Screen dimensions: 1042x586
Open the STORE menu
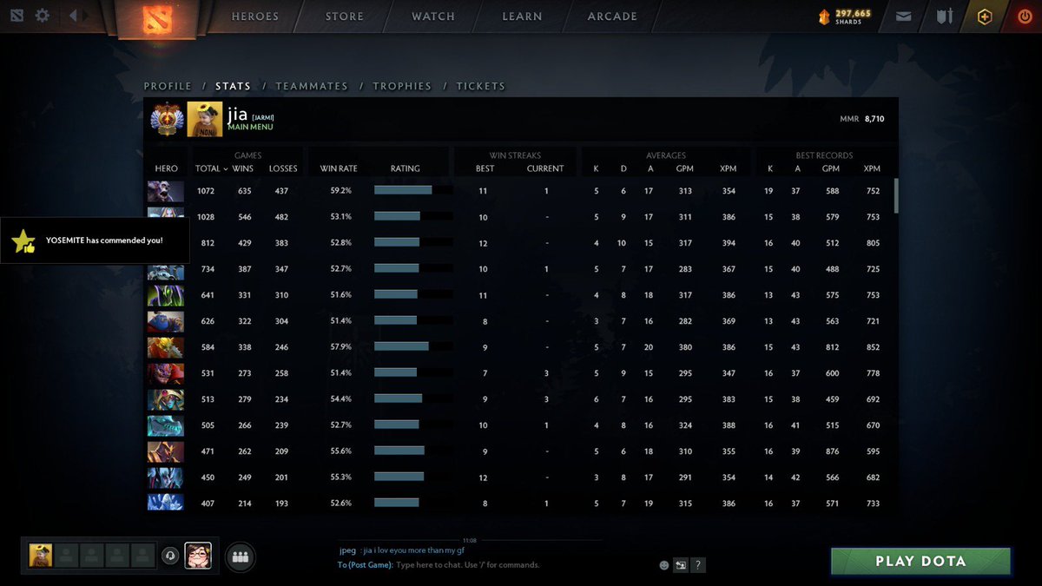[x=345, y=16]
